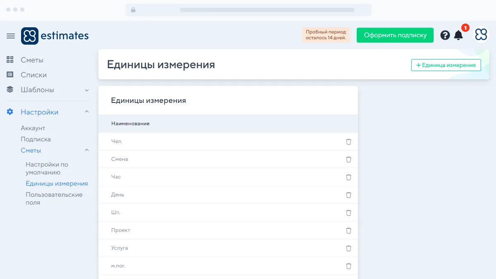Collapse the Настройки section chevron
The height and width of the screenshot is (279, 496).
click(x=87, y=112)
